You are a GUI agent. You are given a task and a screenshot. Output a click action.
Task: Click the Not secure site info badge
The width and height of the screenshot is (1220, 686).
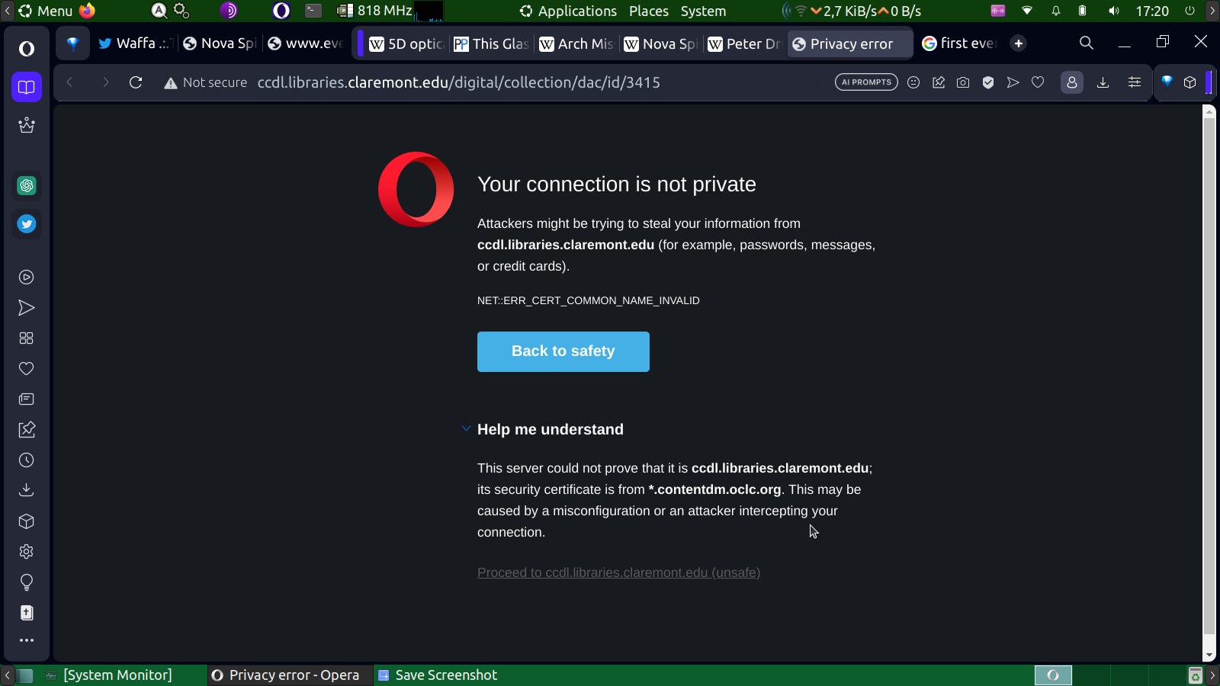click(206, 82)
